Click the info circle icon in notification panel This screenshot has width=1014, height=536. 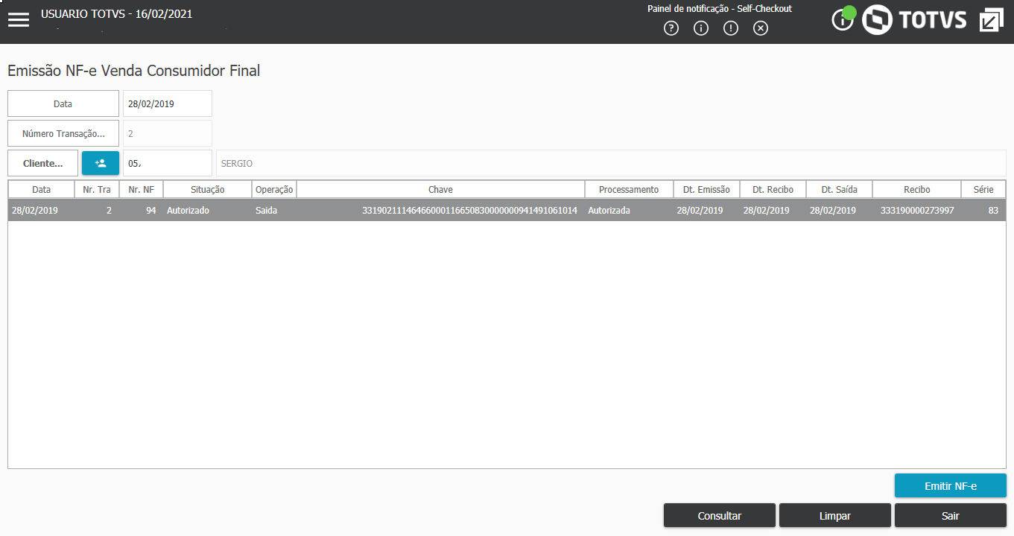click(x=701, y=28)
